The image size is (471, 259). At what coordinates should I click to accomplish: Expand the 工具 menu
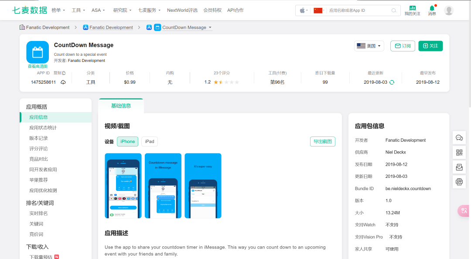pos(78,10)
